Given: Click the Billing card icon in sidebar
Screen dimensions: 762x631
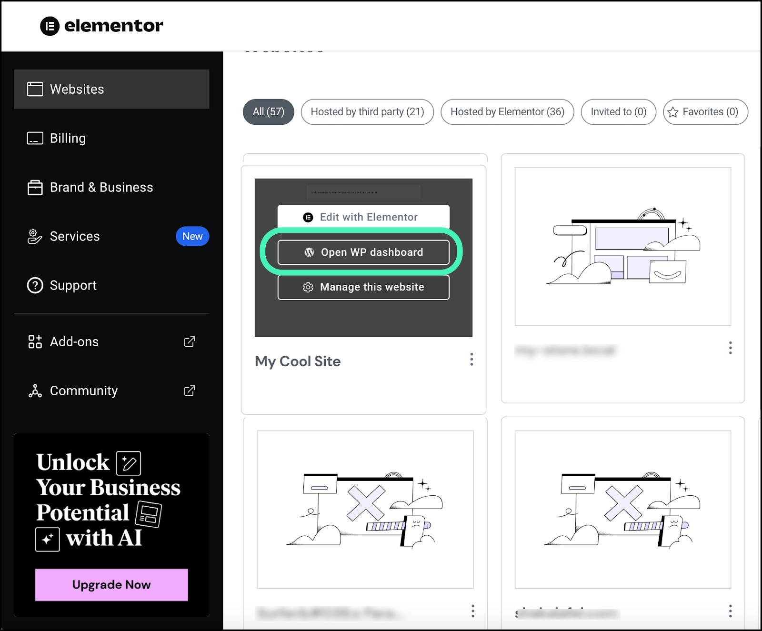Looking at the screenshot, I should tap(35, 138).
